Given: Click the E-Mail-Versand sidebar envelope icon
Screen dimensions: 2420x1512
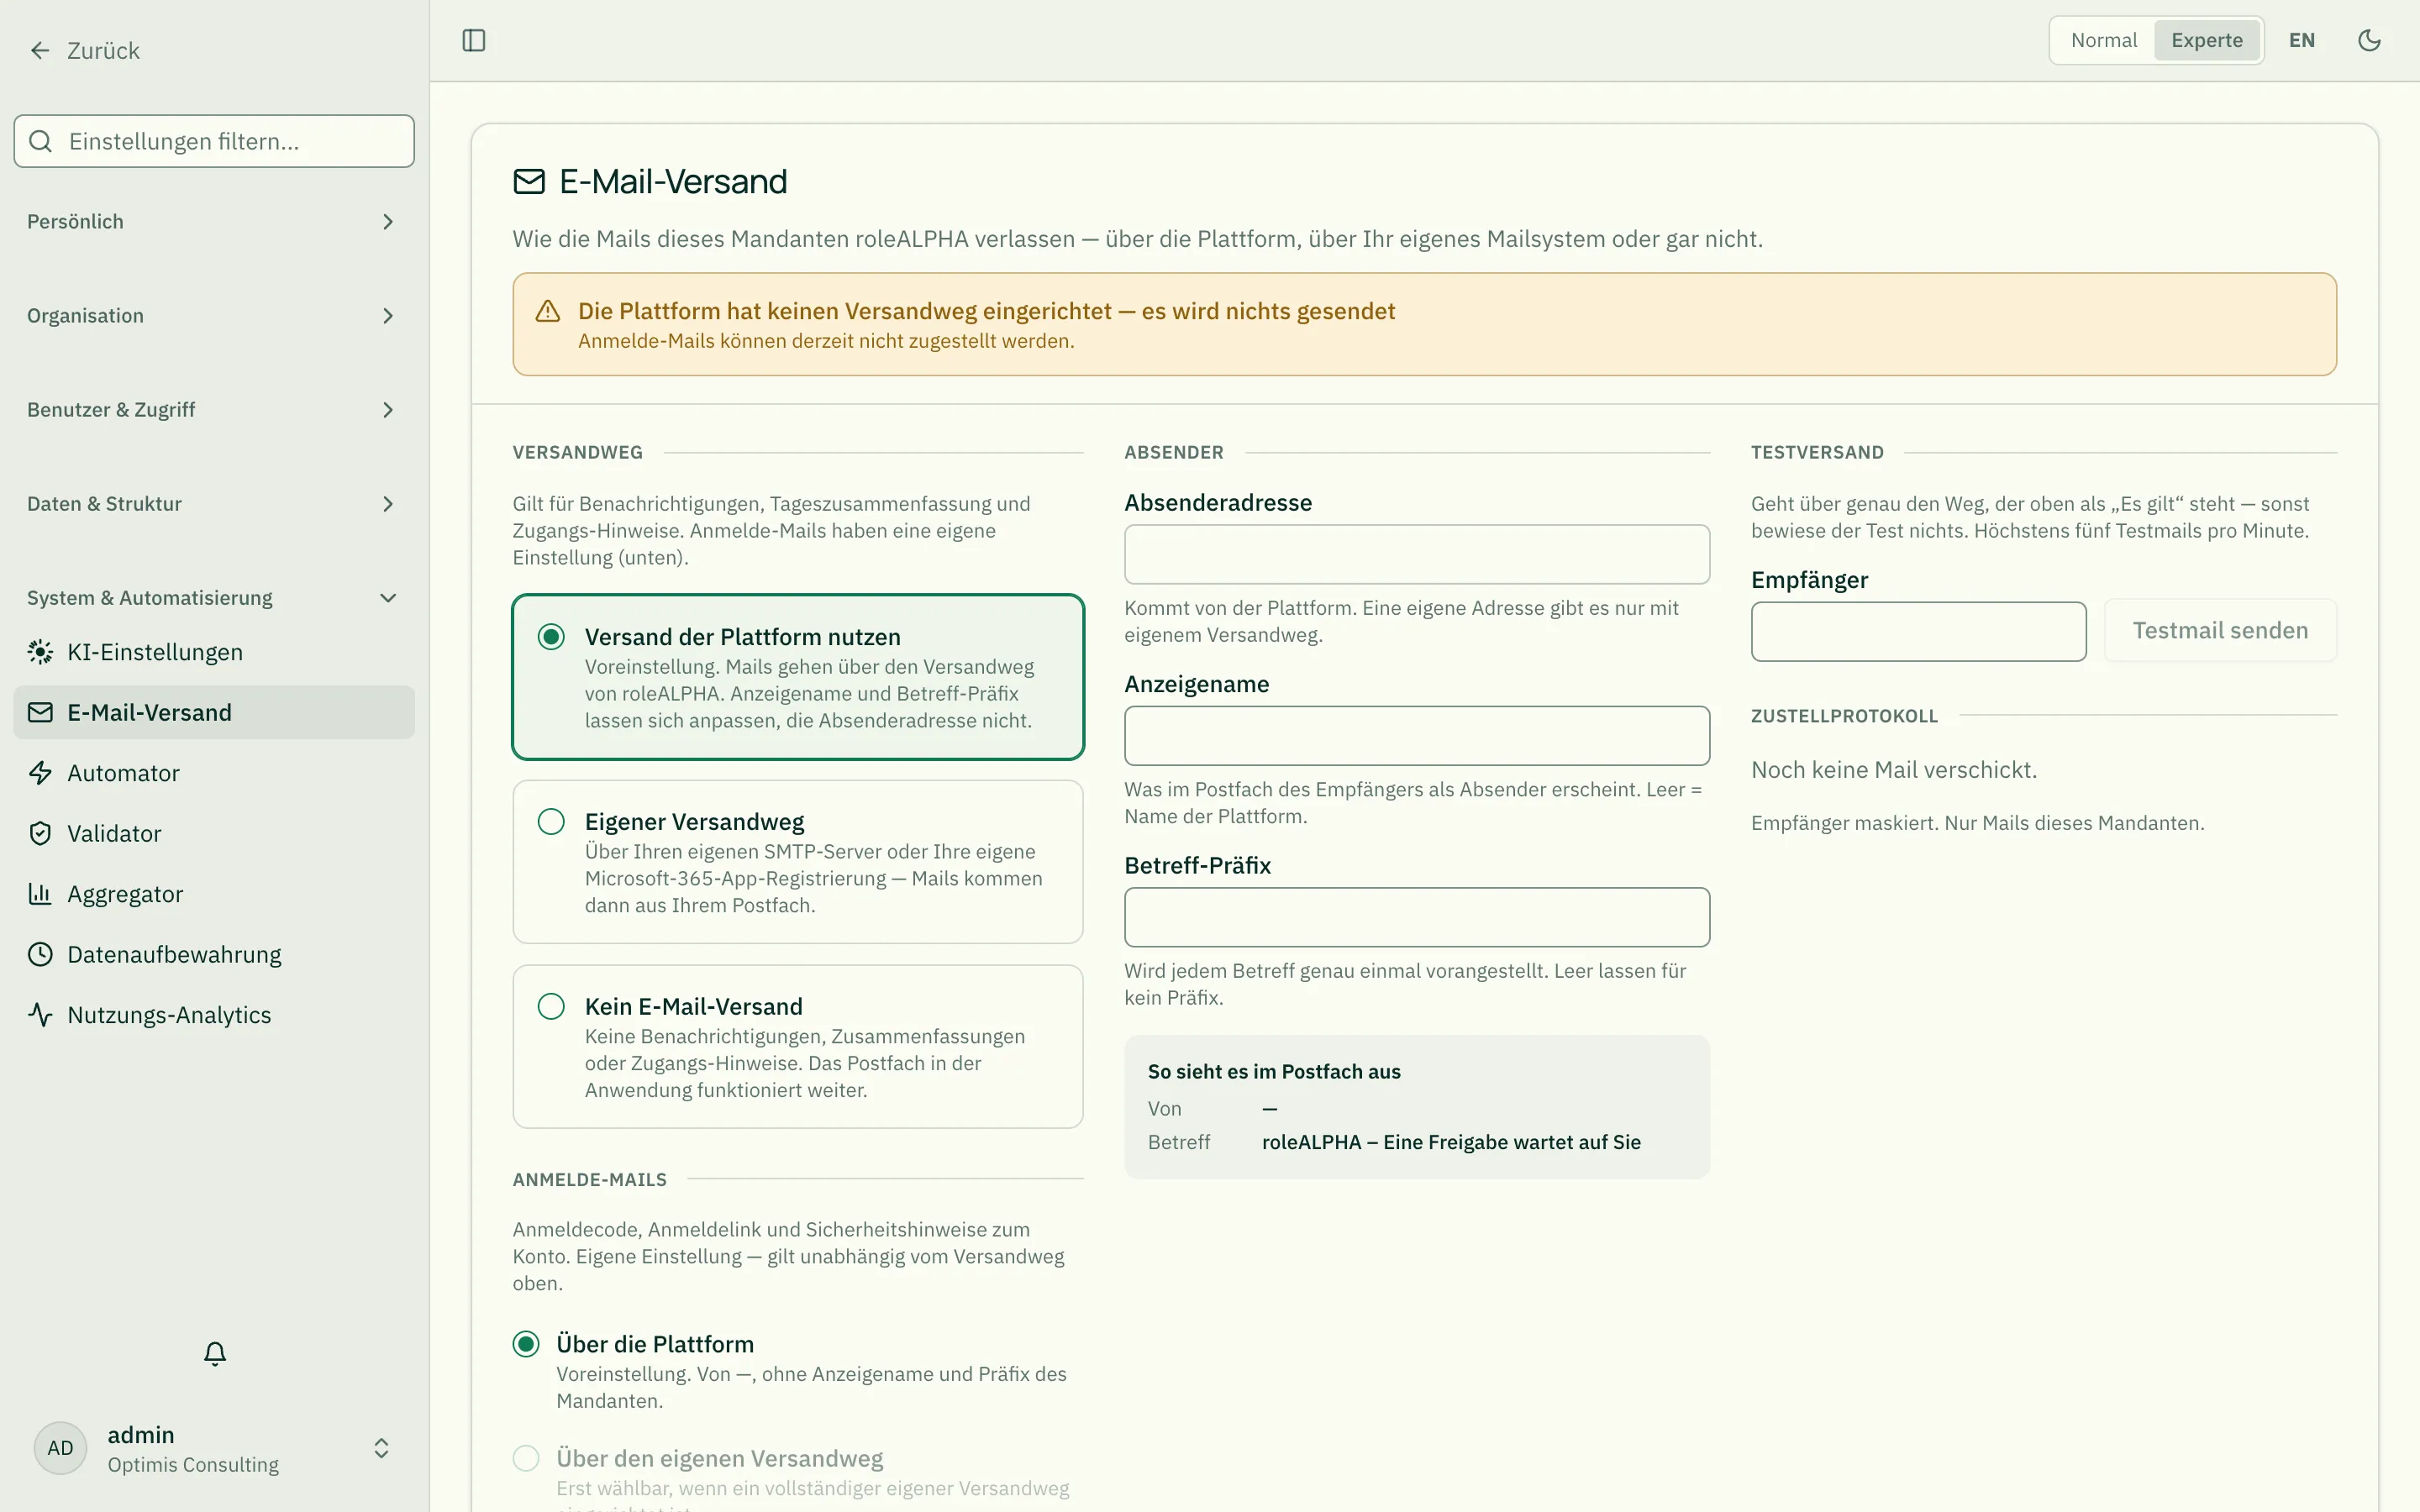Looking at the screenshot, I should pos(40,712).
